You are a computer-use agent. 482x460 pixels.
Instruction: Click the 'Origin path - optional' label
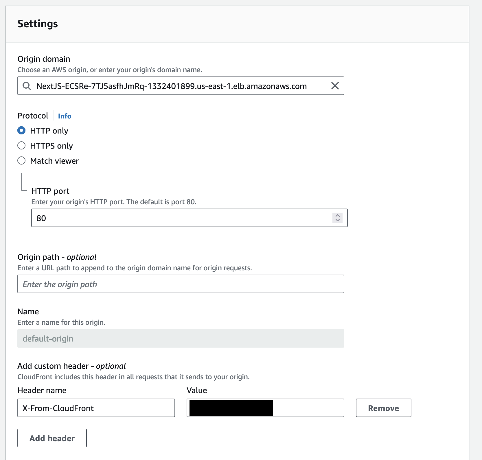pos(57,257)
